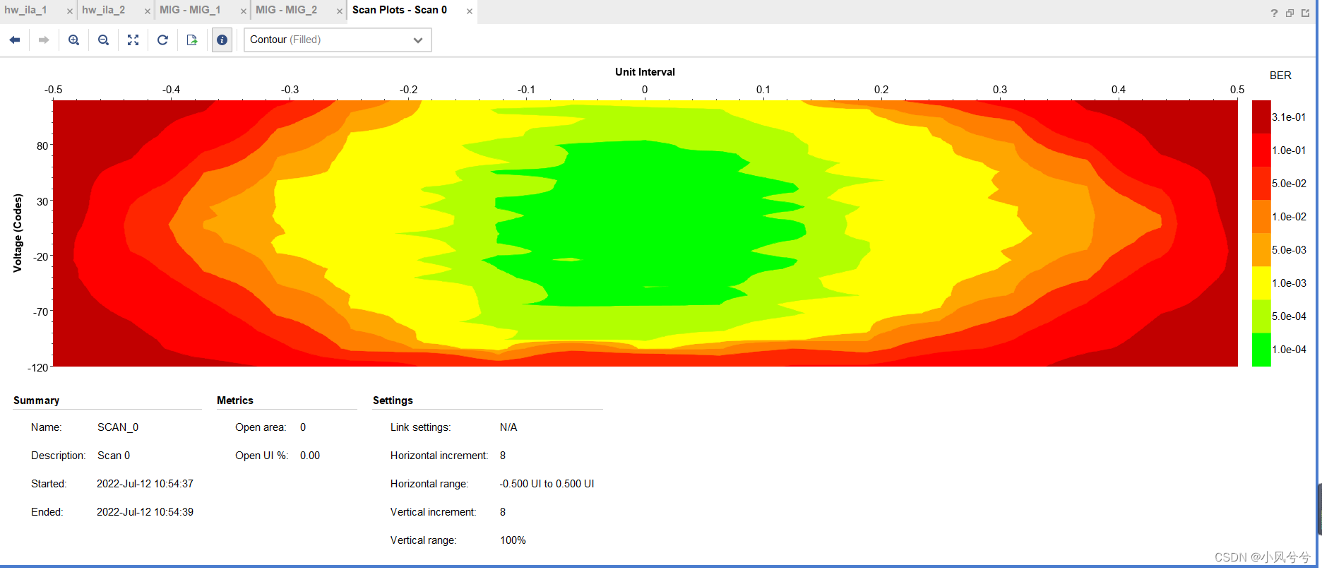Click the 1.0e-03 yellow BER legend swatch

(1261, 283)
